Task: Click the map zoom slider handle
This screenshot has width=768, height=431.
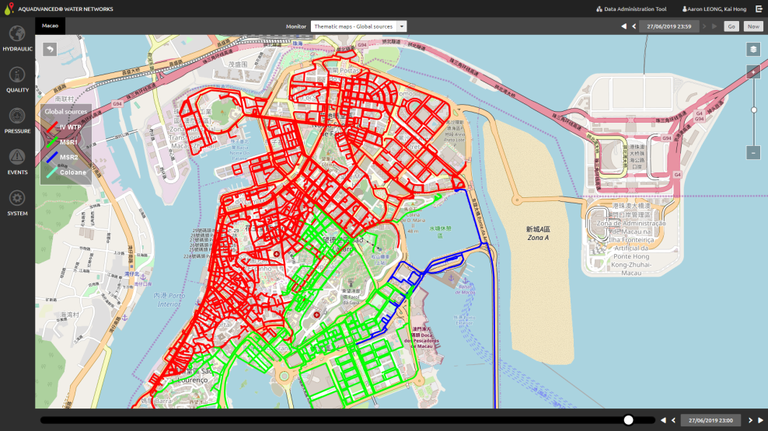Action: pos(753,110)
